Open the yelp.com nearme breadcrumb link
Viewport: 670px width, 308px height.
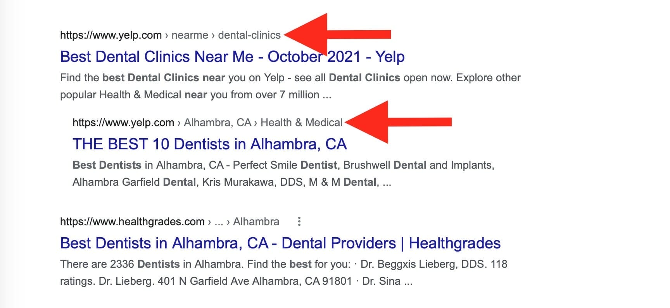[x=190, y=35]
